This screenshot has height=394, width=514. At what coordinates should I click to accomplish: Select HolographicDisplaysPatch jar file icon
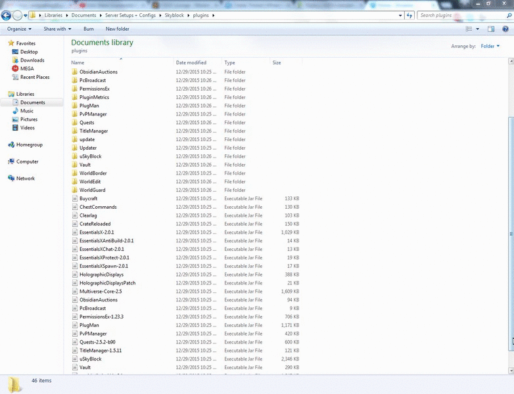pyautogui.click(x=75, y=283)
